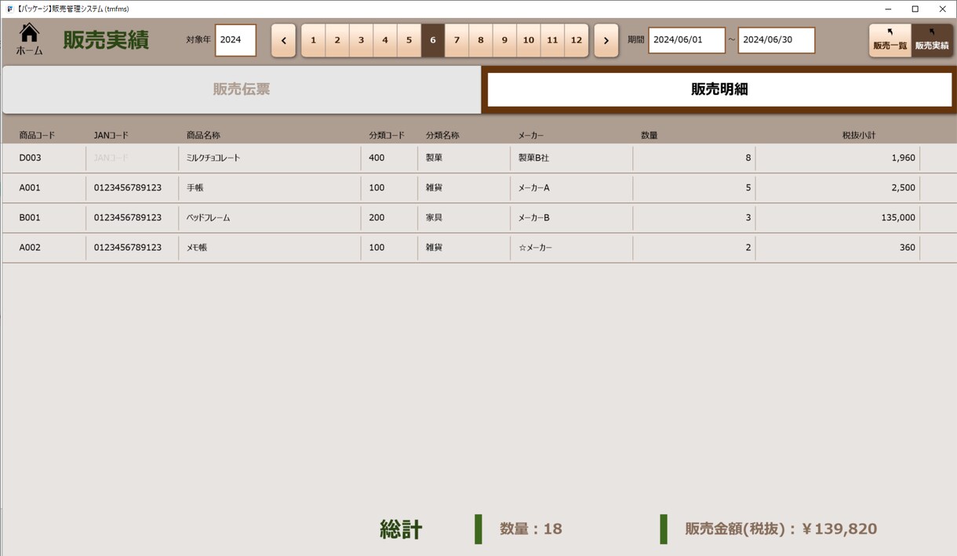Go to next year with right chevron
Viewport: 957px width, 556px height.
[x=606, y=41]
